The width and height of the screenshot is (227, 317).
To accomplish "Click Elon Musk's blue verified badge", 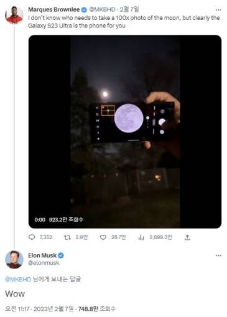I will [x=61, y=255].
